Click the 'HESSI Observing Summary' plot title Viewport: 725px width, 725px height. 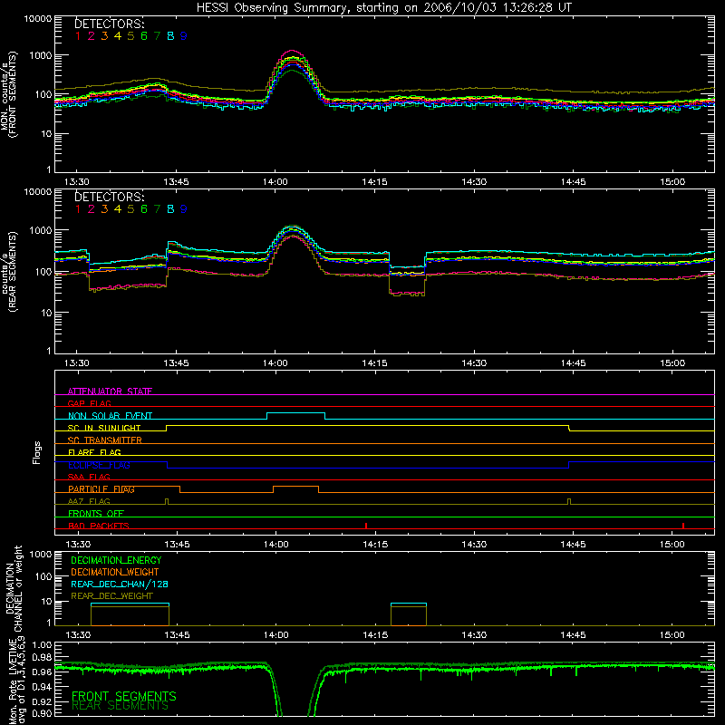pyautogui.click(x=383, y=7)
